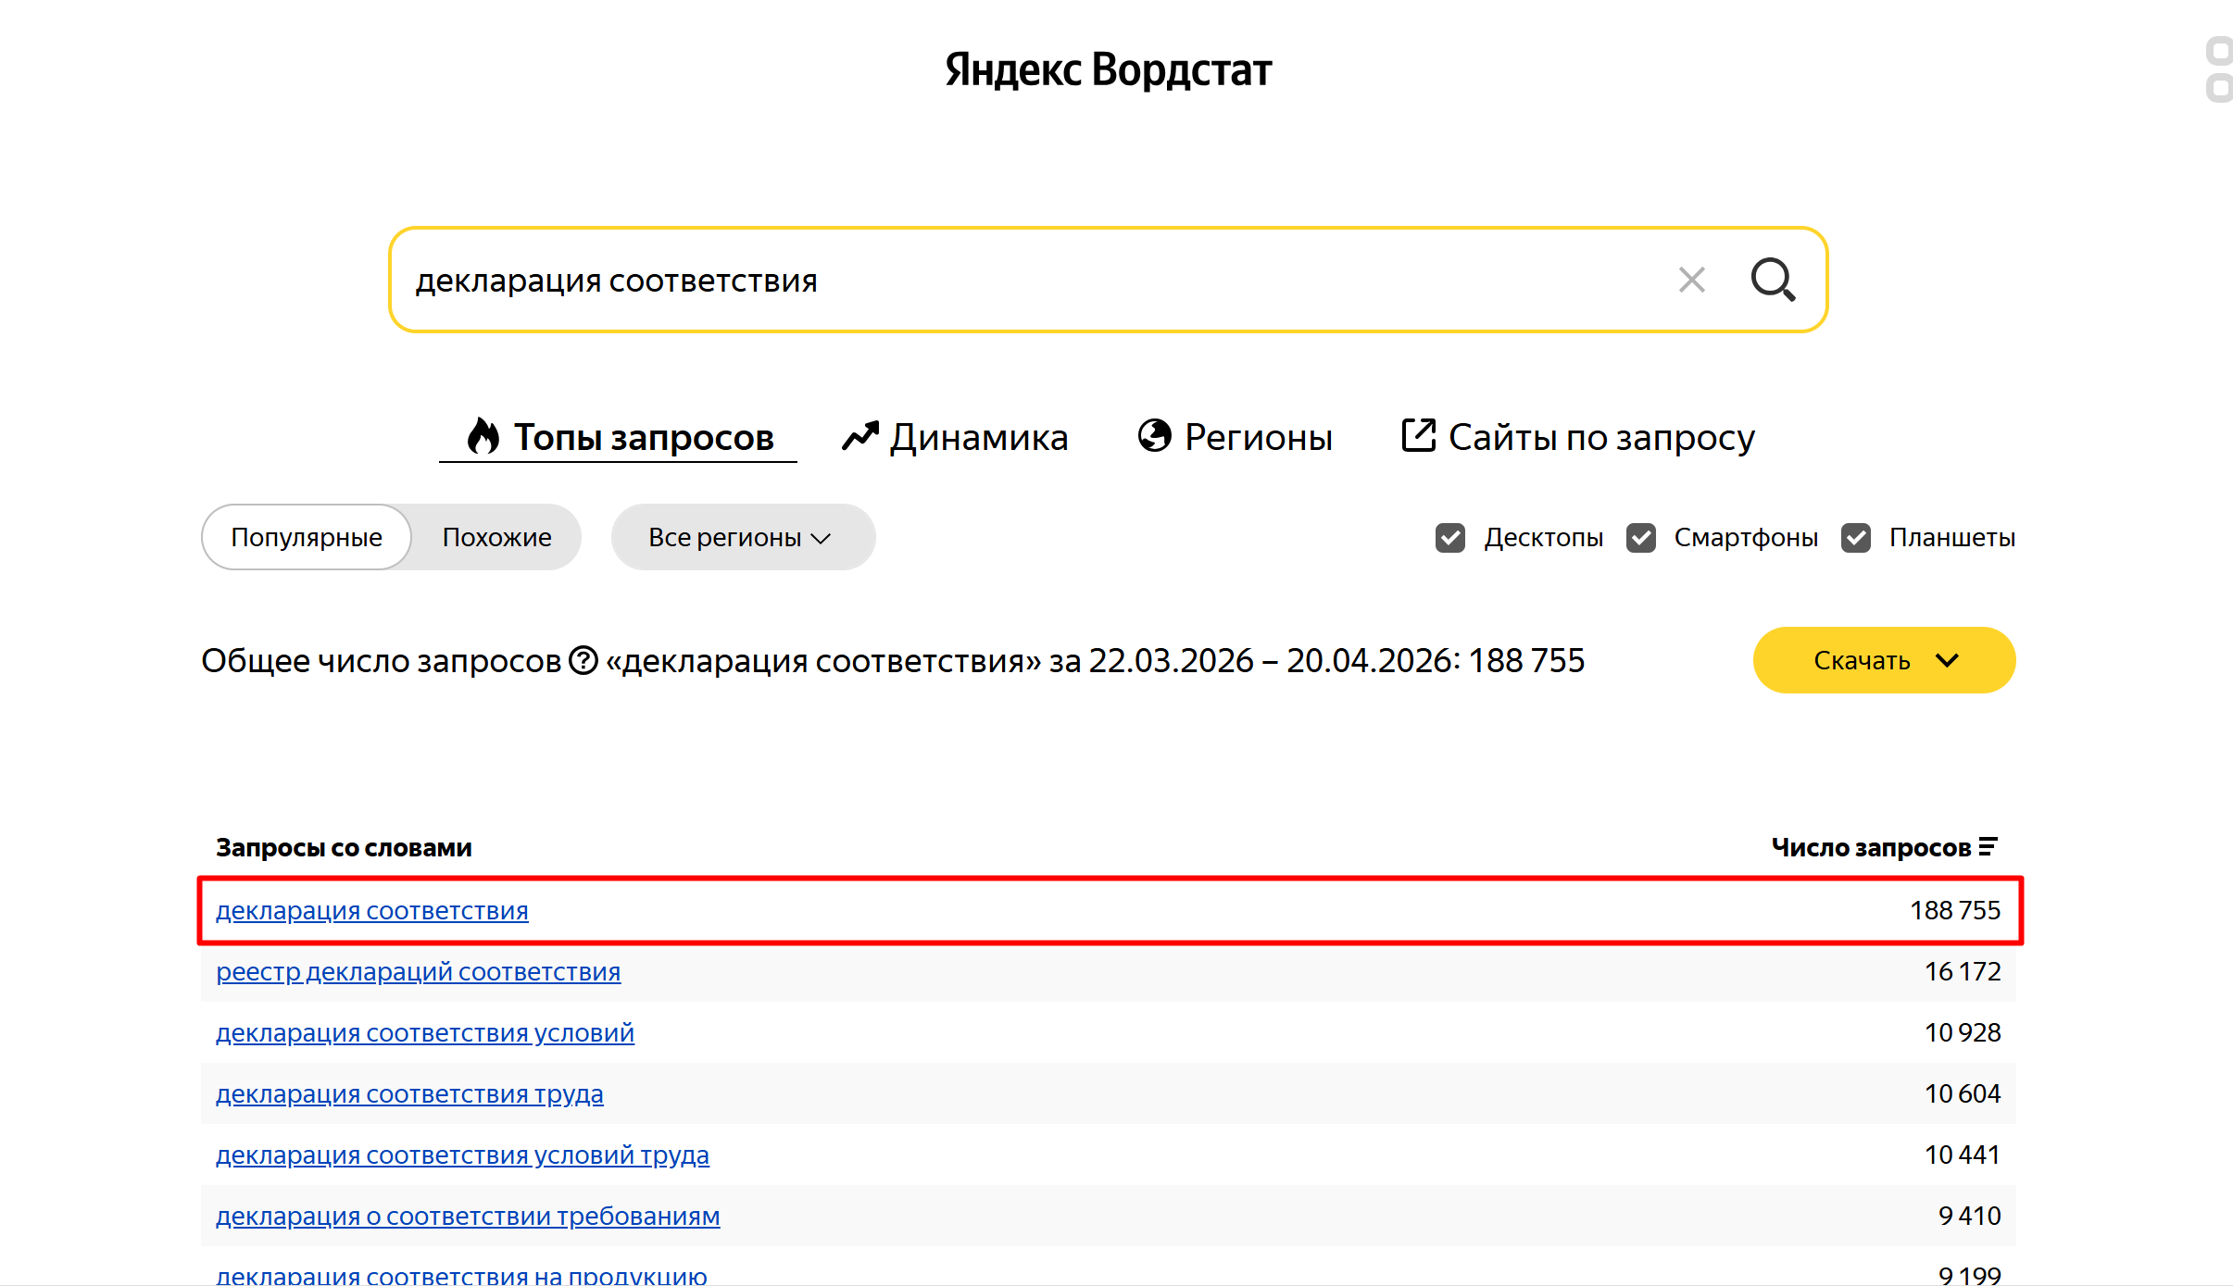
Task: Open link декларация соответствия условий
Action: [x=425, y=1033]
